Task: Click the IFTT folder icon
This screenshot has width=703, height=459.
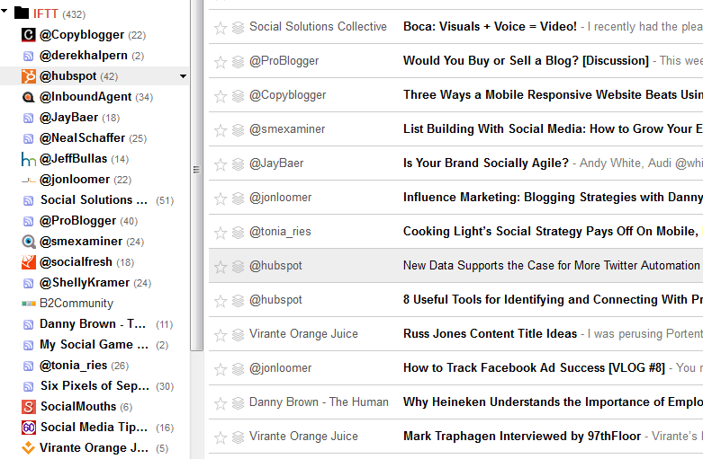Action: pos(21,13)
